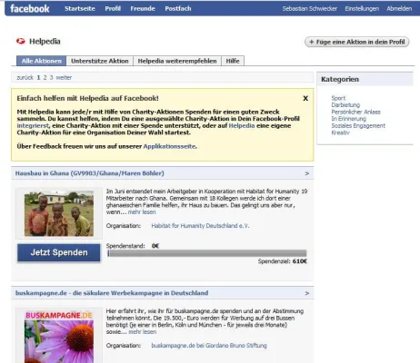Open Sebastian Schwieder's account link
Image resolution: width=420 pixels, height=363 pixels.
(x=309, y=8)
